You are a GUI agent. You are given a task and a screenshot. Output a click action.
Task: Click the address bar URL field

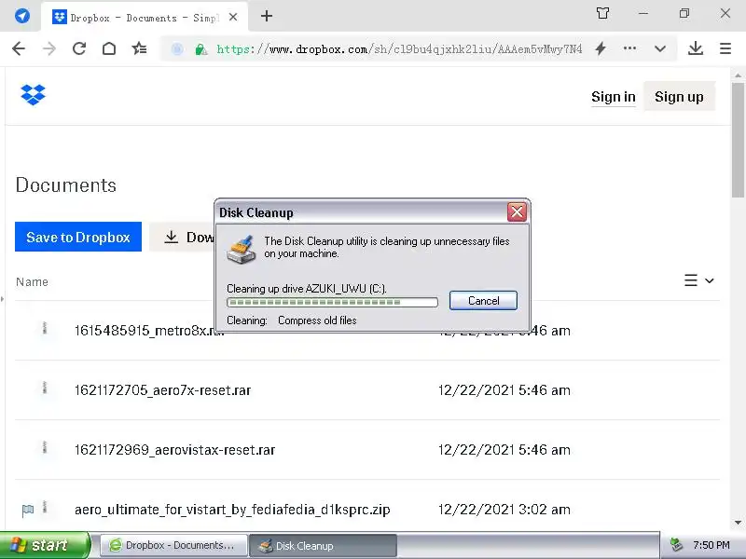pos(399,49)
